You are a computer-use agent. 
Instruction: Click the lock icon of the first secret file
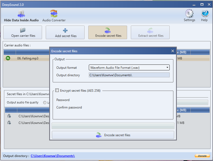tap(9, 116)
